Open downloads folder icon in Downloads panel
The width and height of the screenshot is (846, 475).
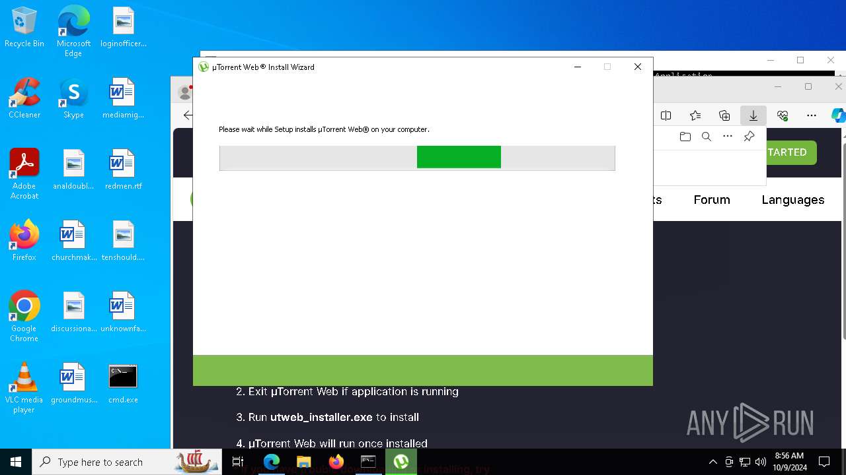685,137
